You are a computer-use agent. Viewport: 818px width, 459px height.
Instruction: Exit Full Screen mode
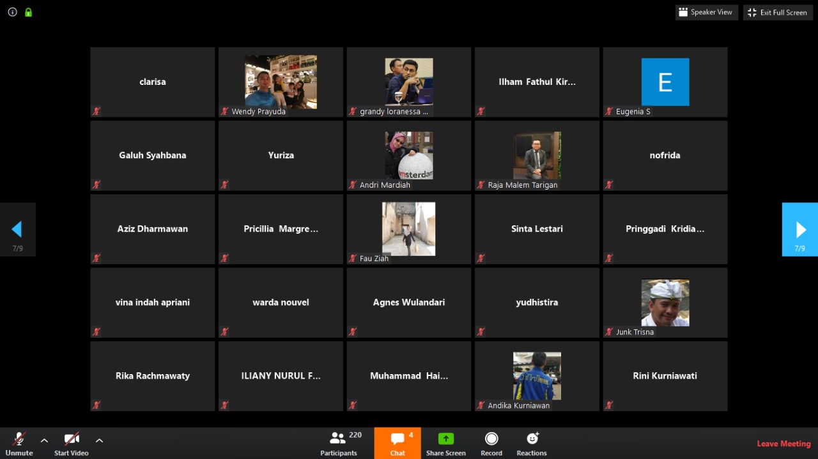pyautogui.click(x=777, y=12)
